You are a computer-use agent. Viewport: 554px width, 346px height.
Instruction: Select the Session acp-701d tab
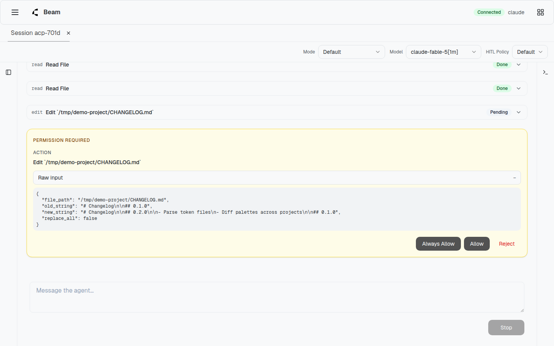click(35, 33)
